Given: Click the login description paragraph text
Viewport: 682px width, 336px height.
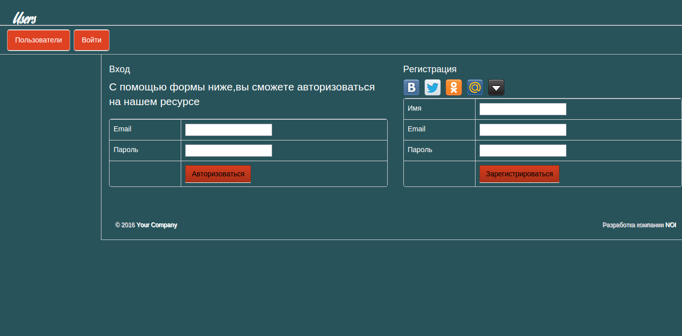Looking at the screenshot, I should [x=242, y=94].
